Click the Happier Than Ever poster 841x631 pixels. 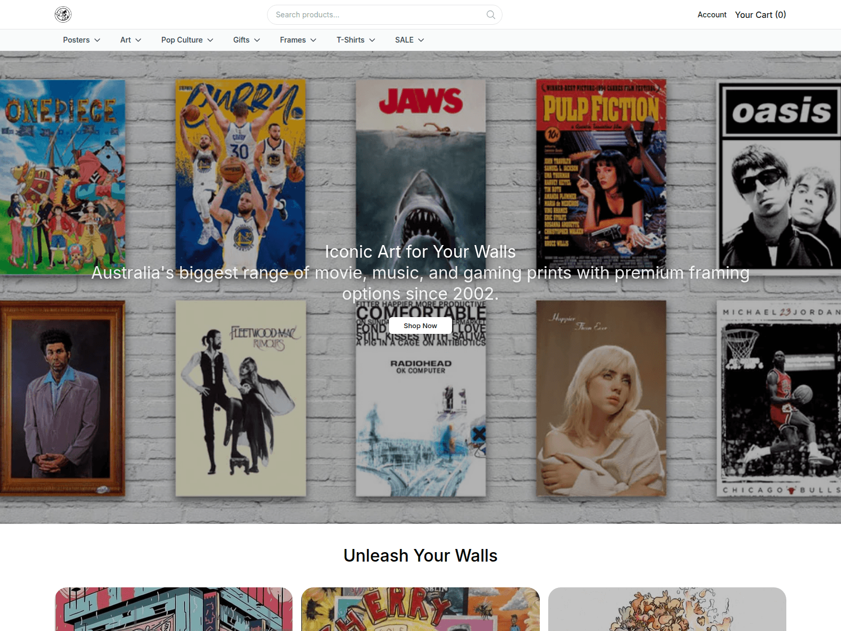(x=601, y=398)
